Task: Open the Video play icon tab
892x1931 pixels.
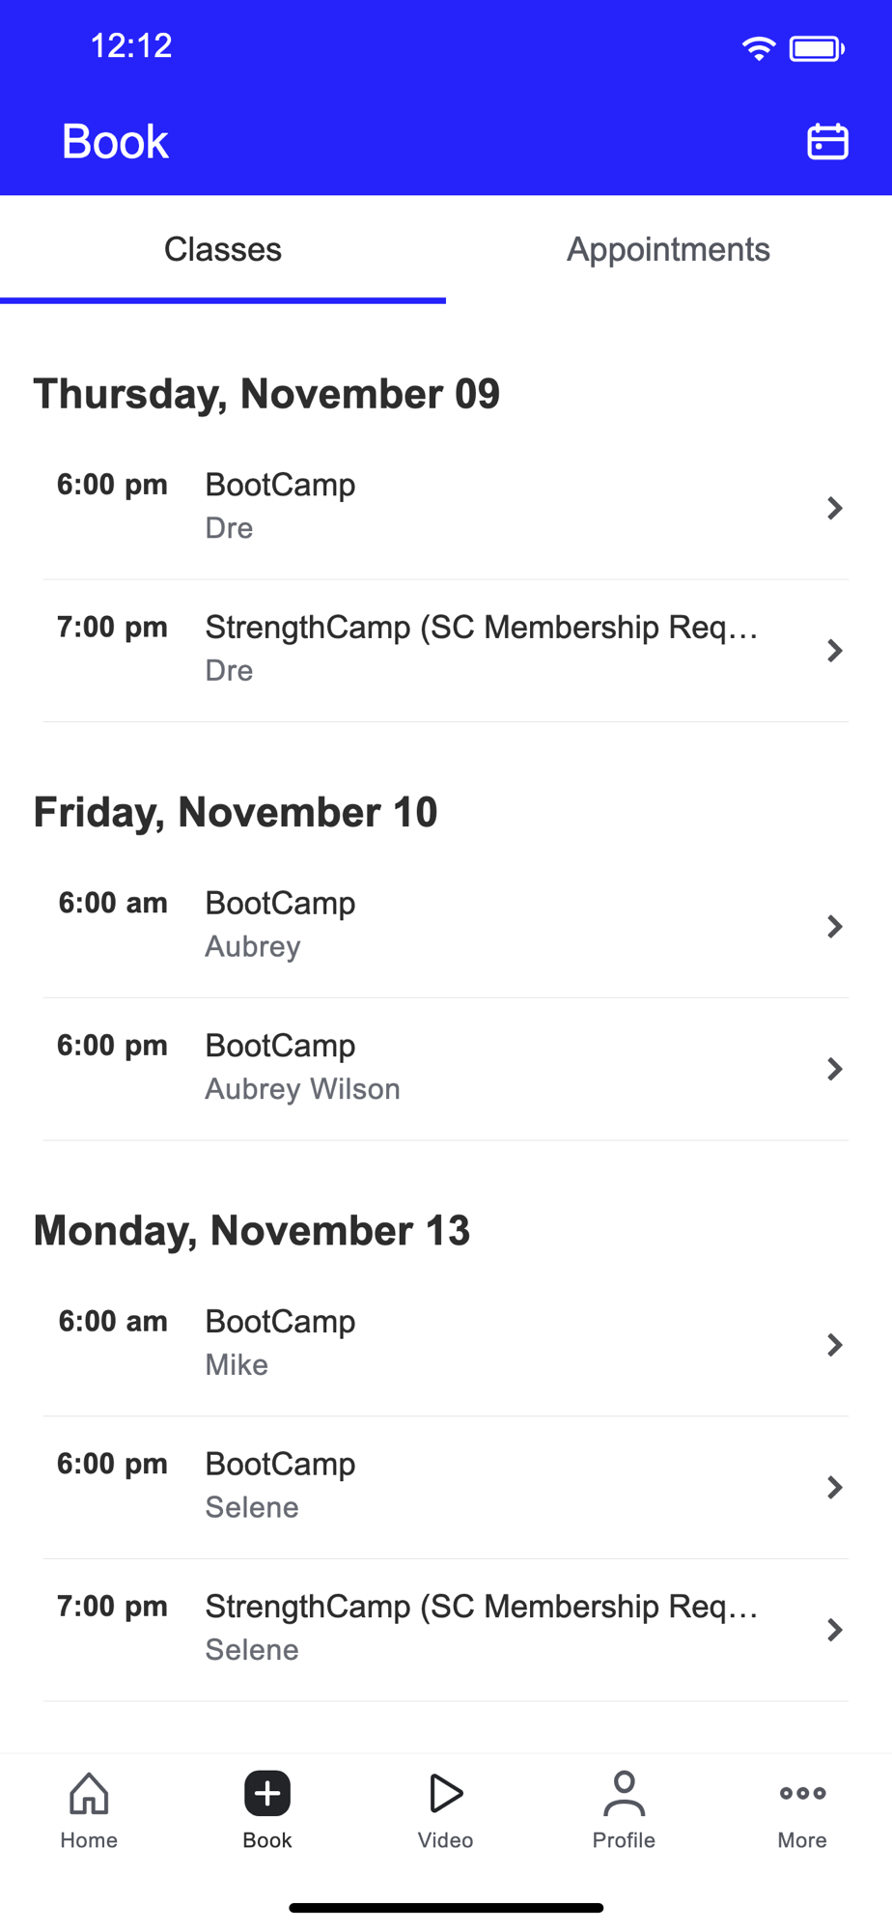Action: pos(445,1794)
